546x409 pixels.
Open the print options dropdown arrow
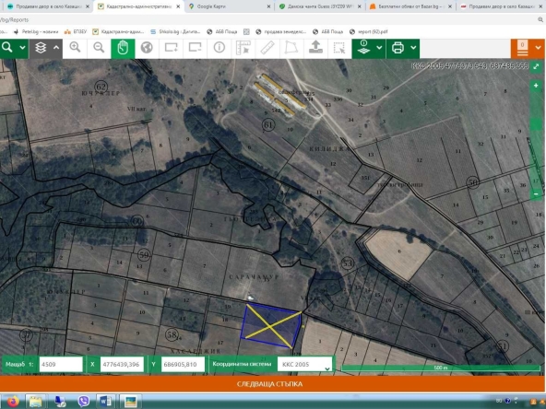pos(413,48)
